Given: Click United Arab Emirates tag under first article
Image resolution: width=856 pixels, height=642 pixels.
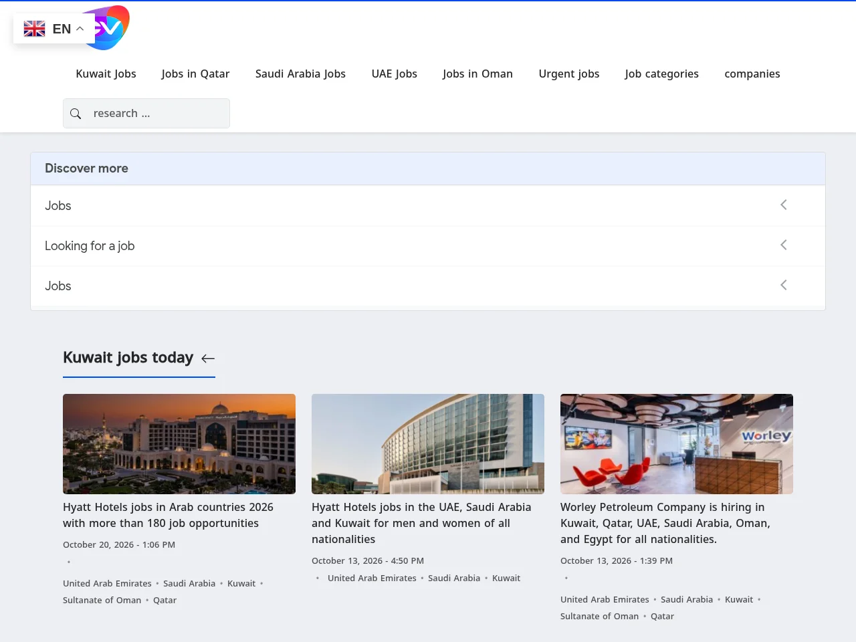Looking at the screenshot, I should click(x=107, y=584).
